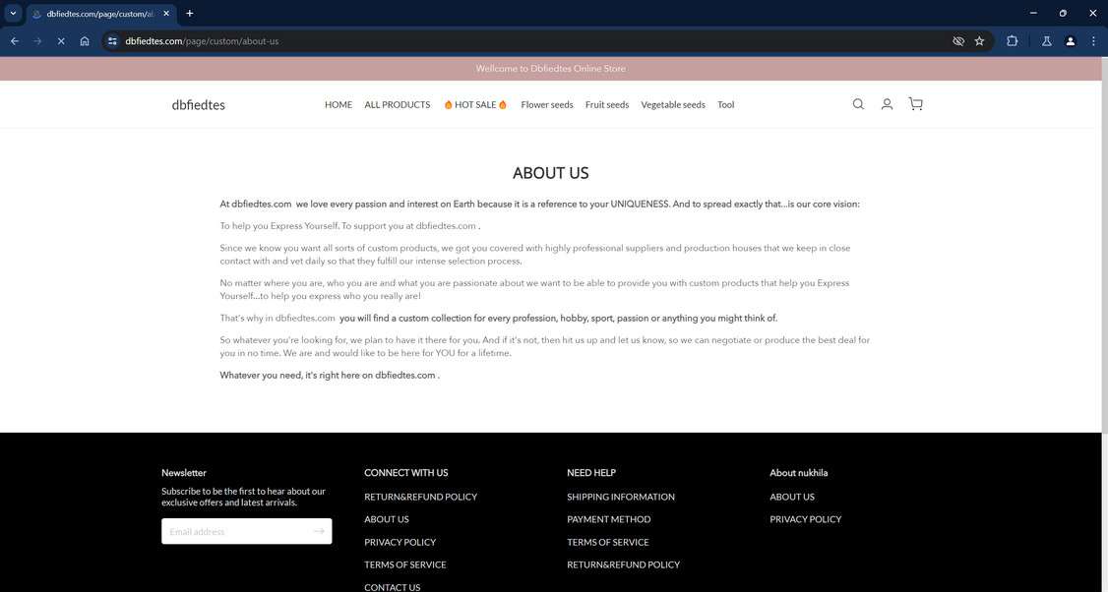Screen dimensions: 1108x592
Task: Open ABOUT US under Connect With Us
Action: pyautogui.click(x=387, y=519)
